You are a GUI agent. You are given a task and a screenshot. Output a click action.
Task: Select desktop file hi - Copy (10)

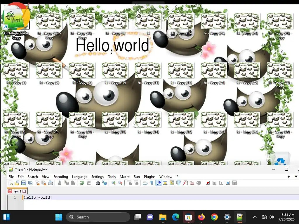click(x=115, y=74)
